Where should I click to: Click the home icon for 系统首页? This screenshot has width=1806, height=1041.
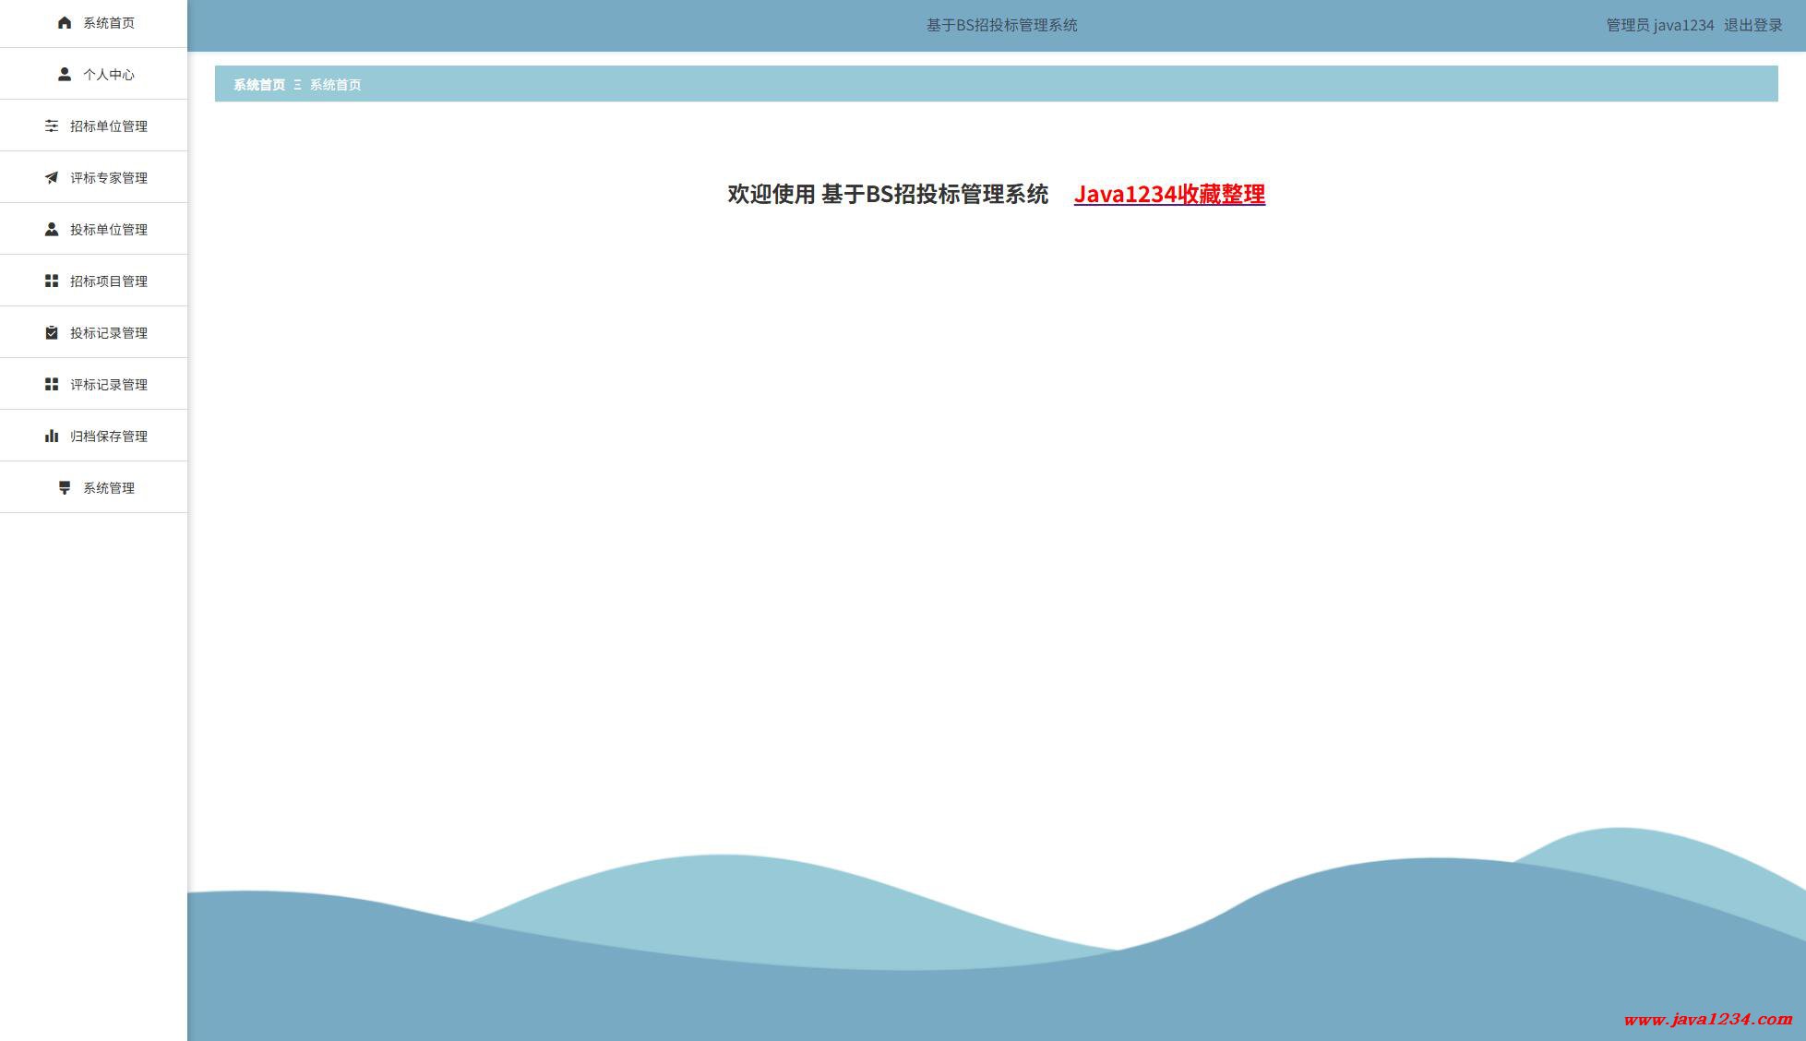(x=65, y=23)
